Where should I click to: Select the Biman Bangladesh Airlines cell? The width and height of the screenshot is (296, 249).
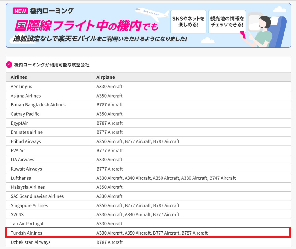(38, 105)
